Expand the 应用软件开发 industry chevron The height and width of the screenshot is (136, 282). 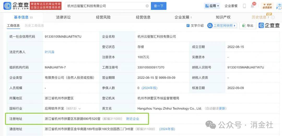coord(79,108)
